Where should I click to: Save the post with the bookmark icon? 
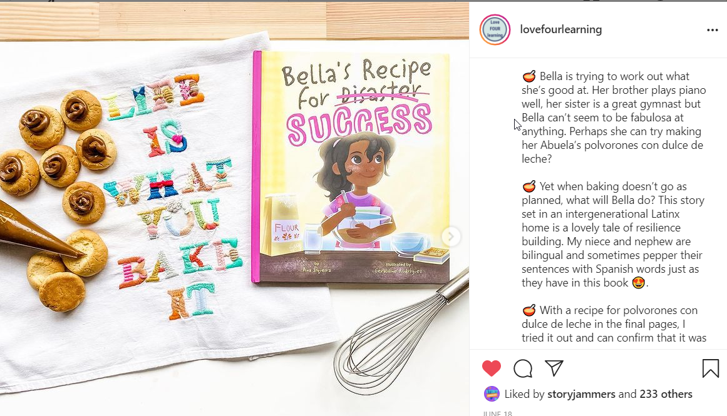710,368
